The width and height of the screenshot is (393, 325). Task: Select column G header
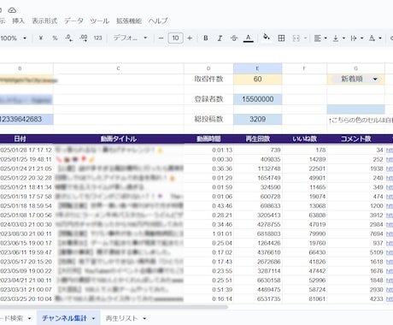click(355, 68)
